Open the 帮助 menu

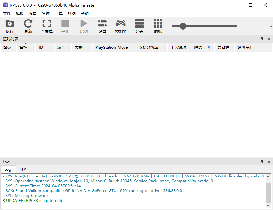[x=84, y=13]
